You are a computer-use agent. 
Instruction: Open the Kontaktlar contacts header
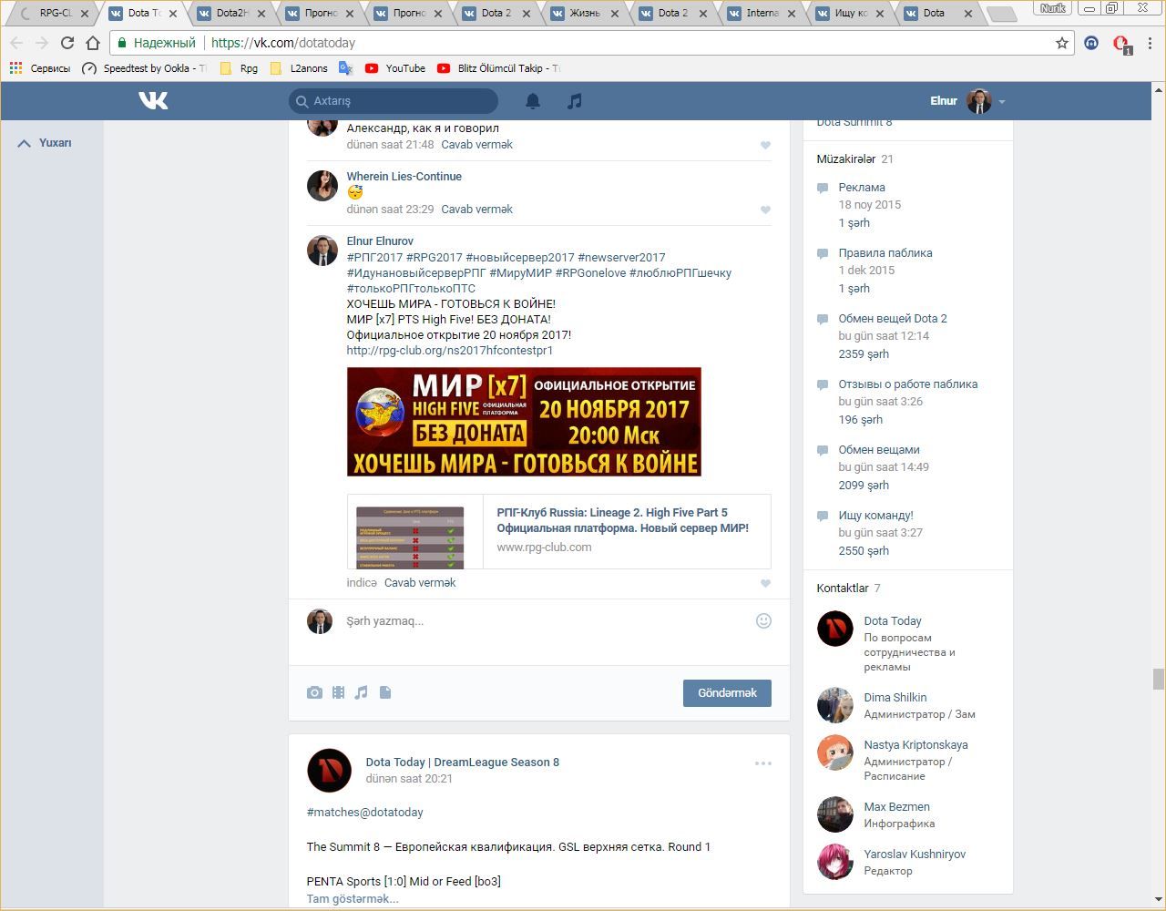coord(843,589)
